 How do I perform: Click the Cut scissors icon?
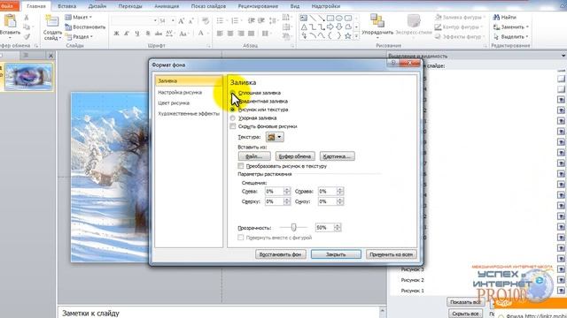click(27, 18)
